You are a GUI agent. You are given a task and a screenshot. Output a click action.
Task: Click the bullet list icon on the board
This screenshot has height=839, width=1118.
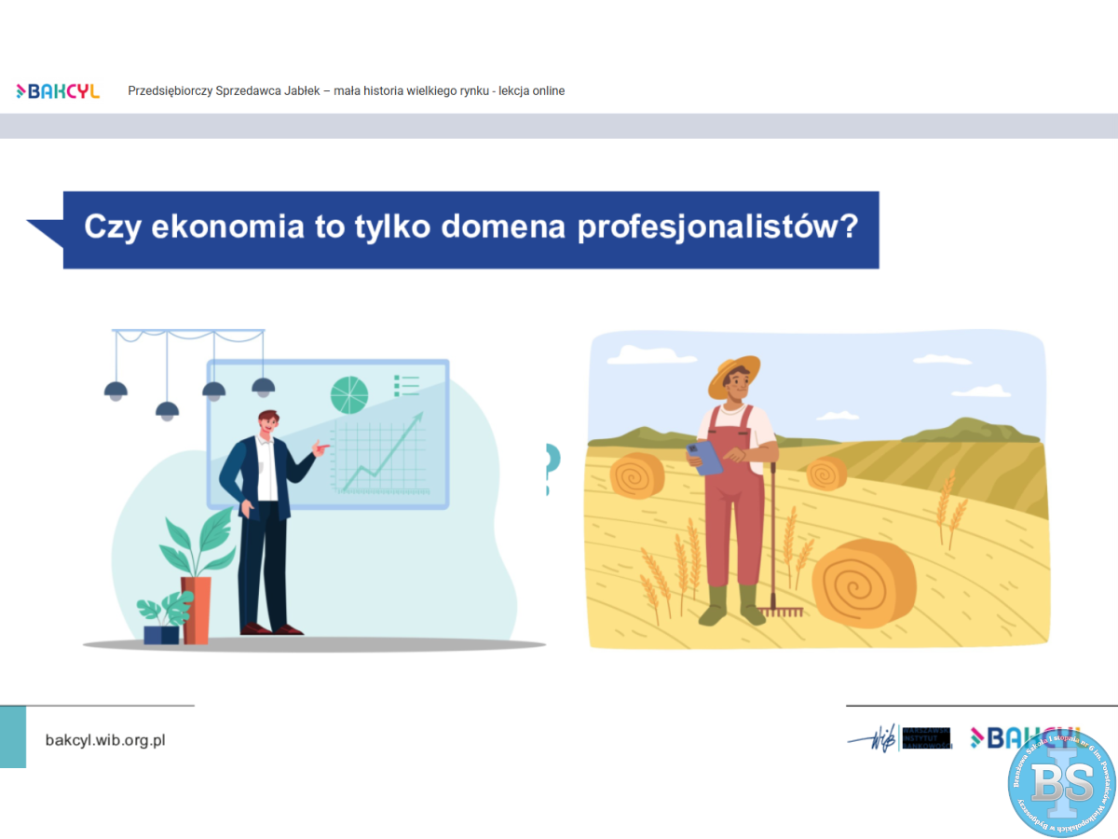coord(407,384)
